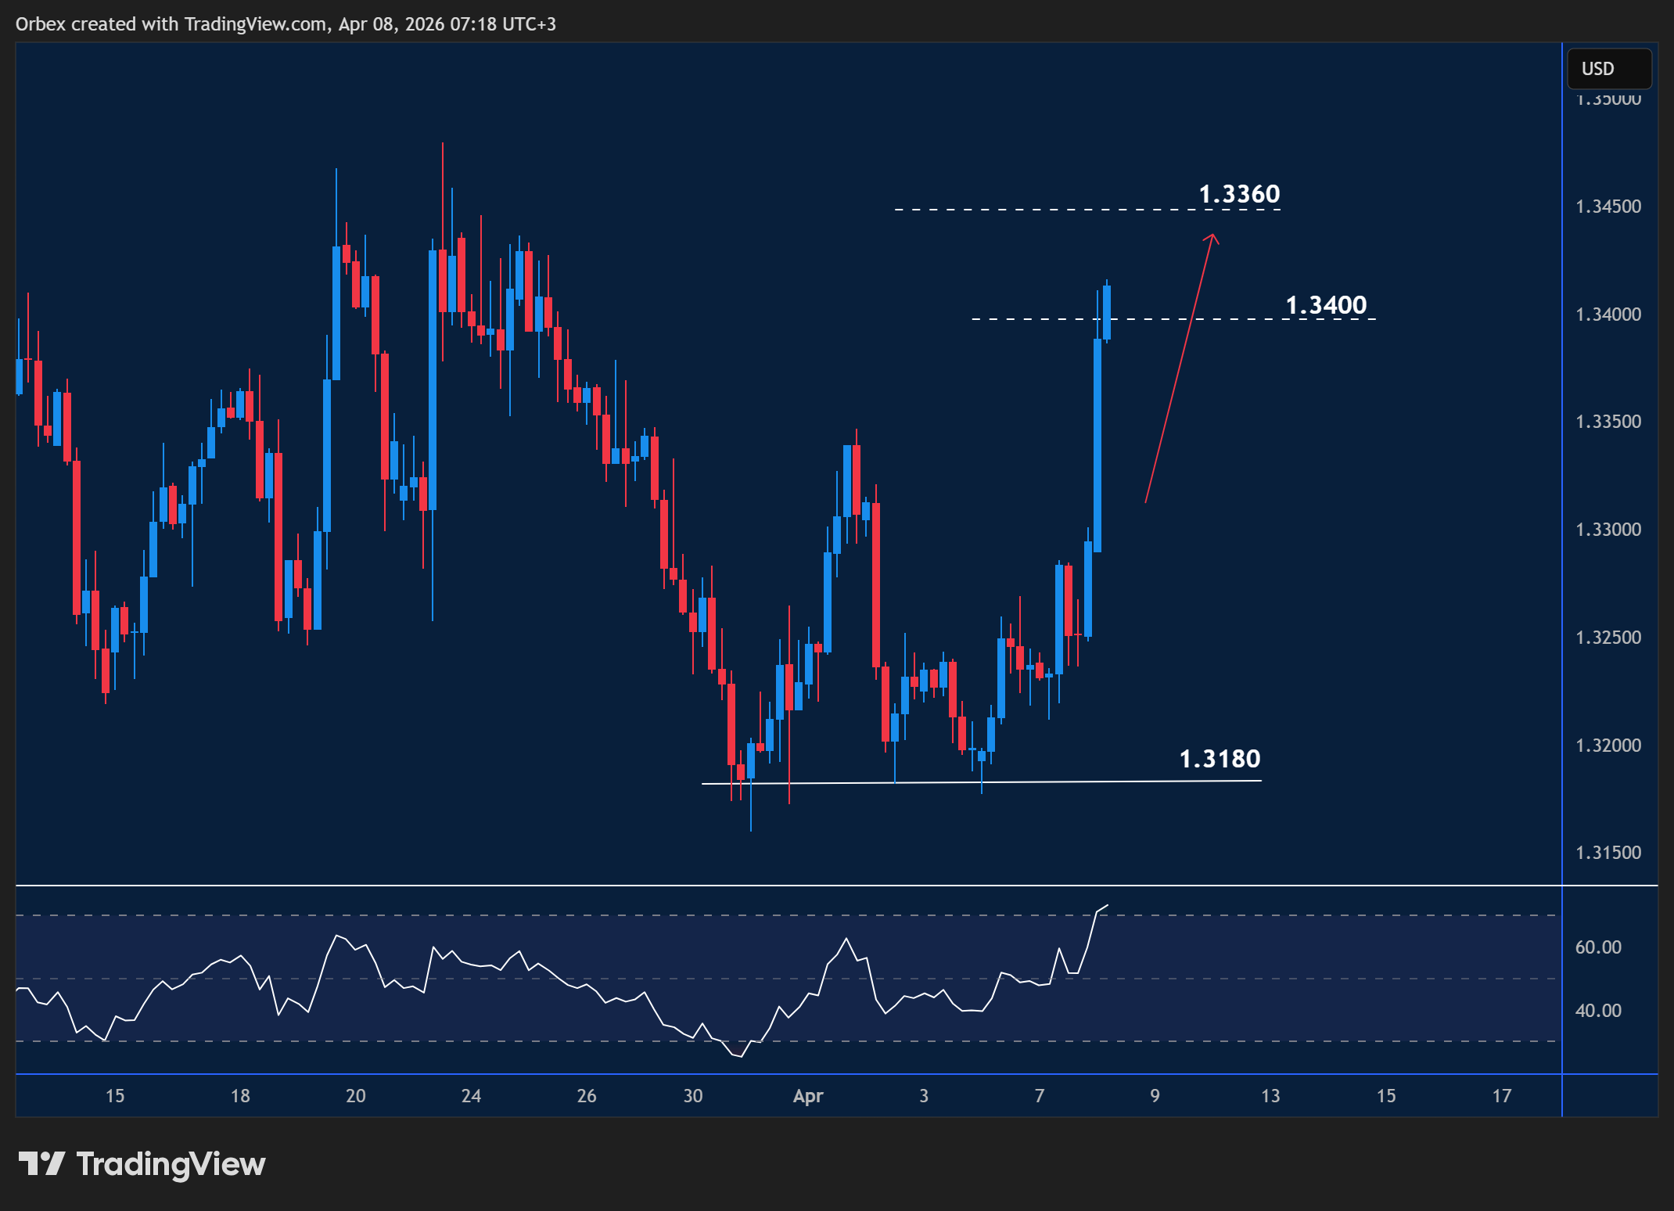Click the Apr label on the time axis

coord(809,1096)
